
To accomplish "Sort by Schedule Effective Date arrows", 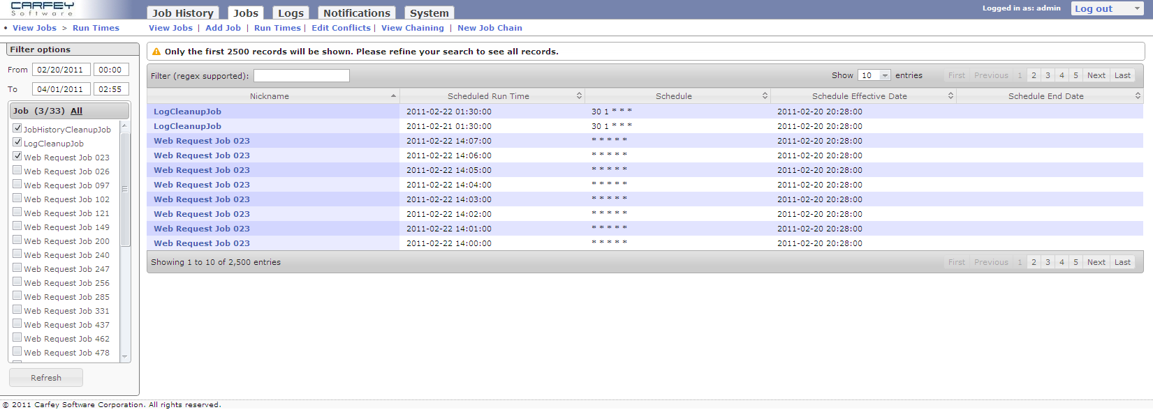I will click(950, 96).
